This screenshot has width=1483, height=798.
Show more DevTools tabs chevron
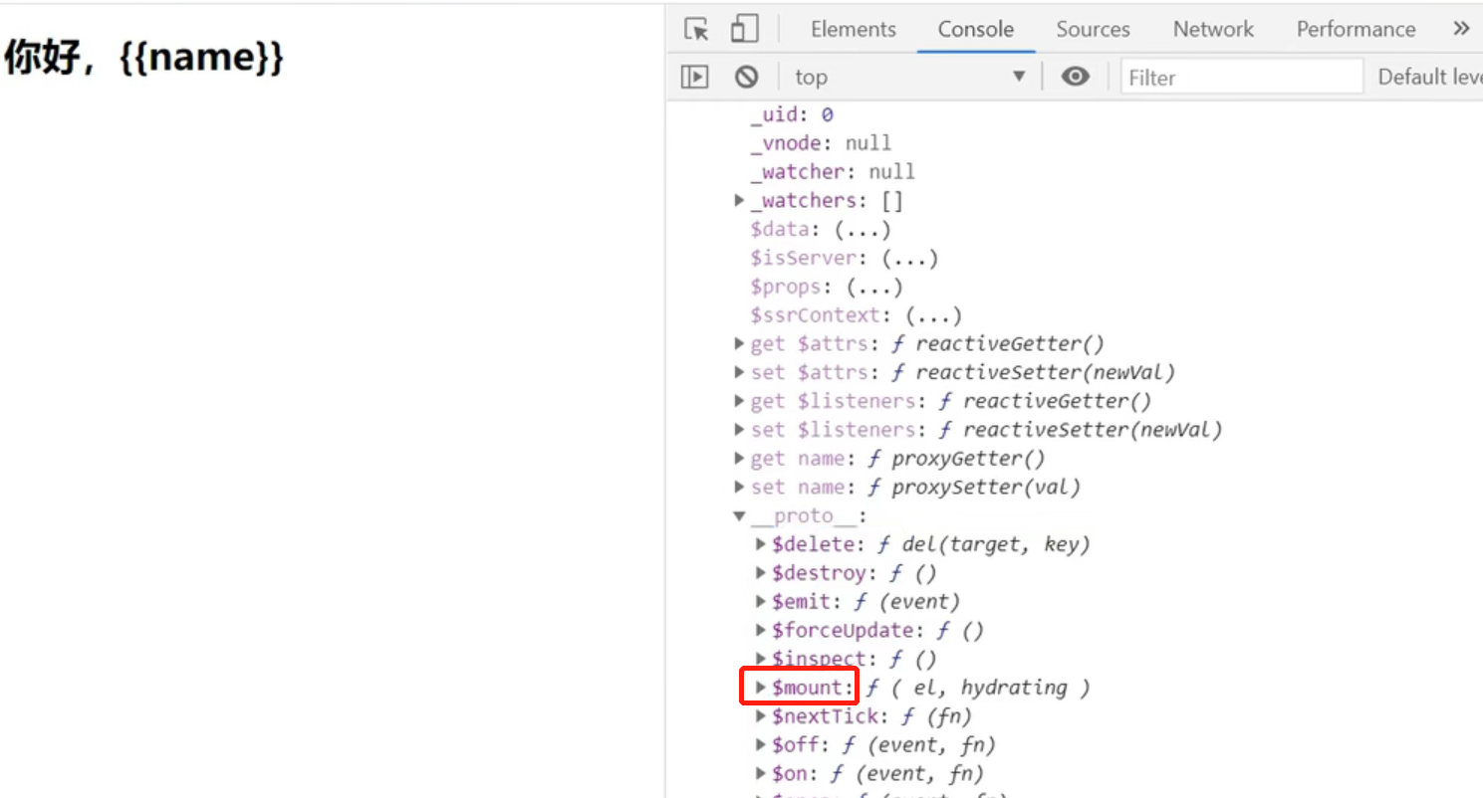[x=1461, y=29]
